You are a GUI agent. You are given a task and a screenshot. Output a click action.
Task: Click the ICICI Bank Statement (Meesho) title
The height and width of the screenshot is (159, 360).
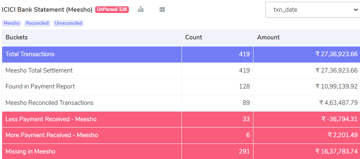[47, 10]
